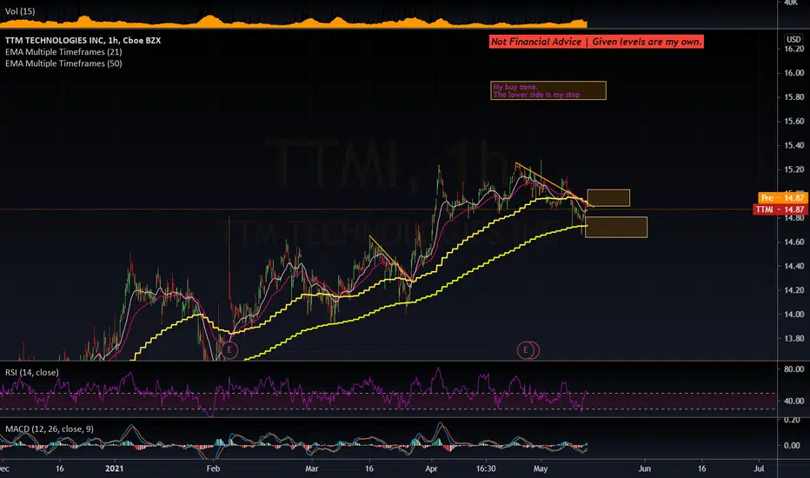Click the red TTMI 14.87 price label

pos(780,209)
